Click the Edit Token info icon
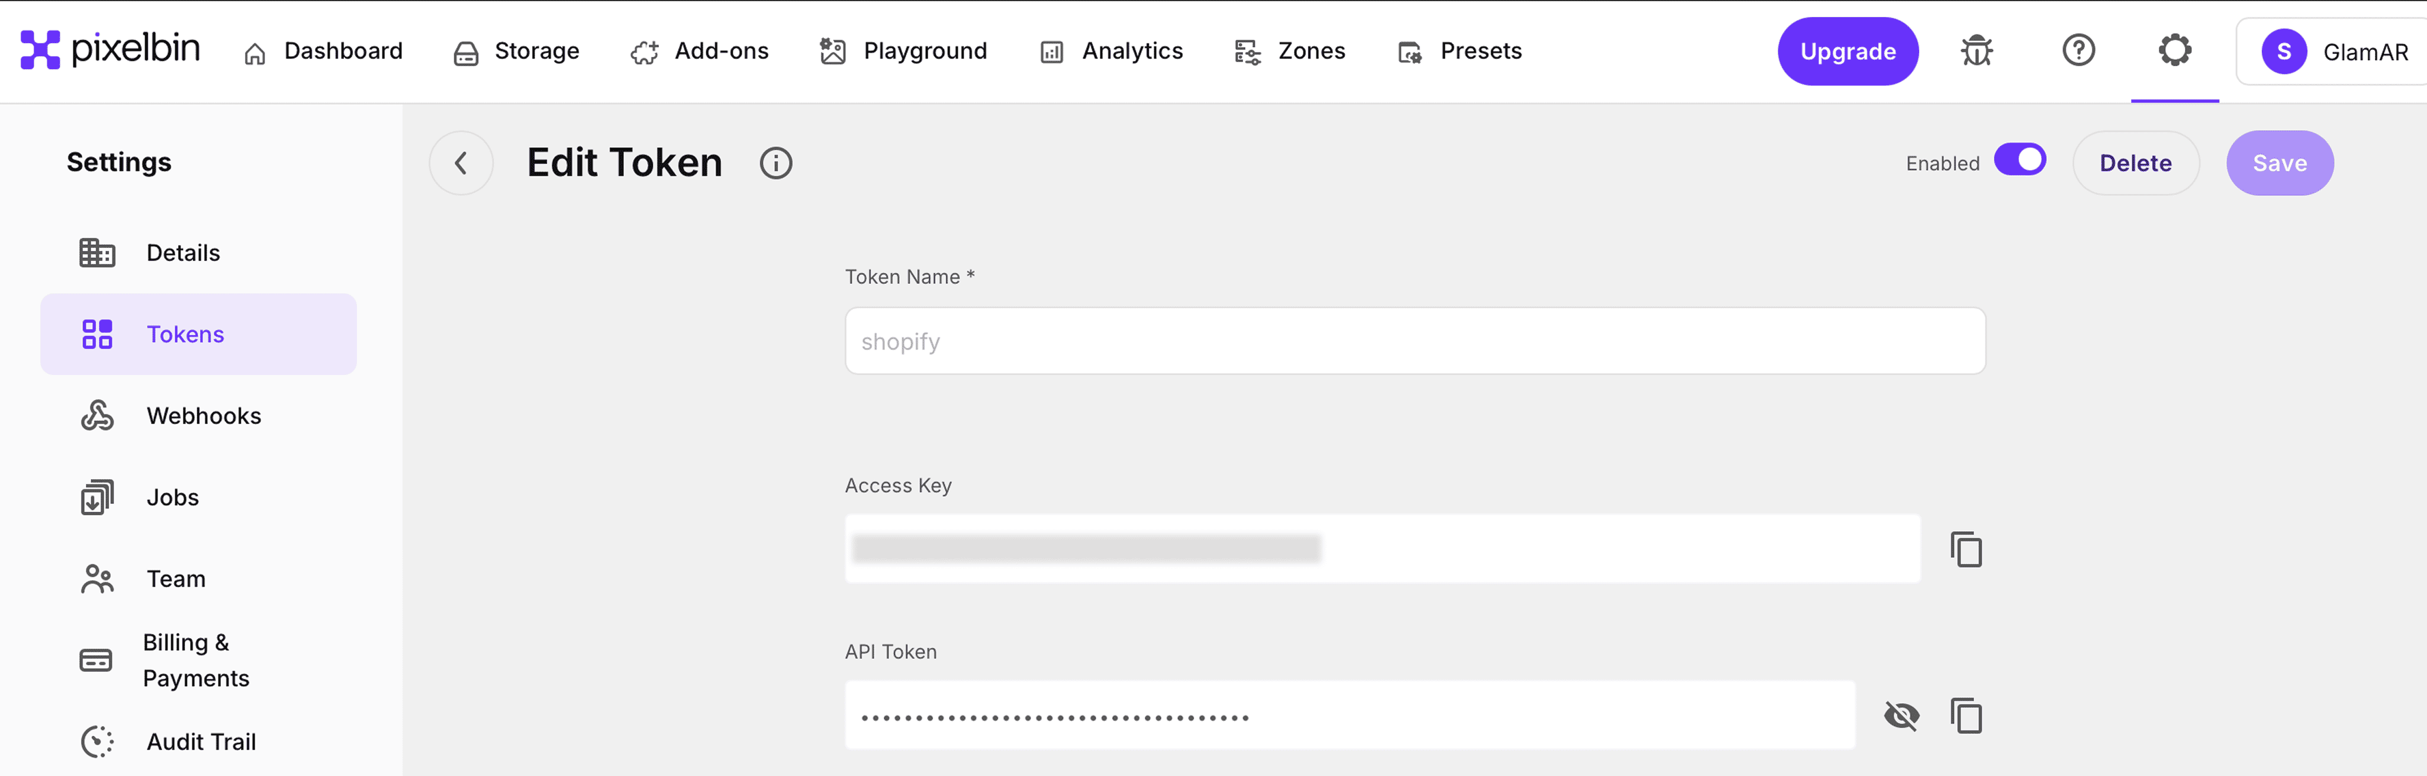The width and height of the screenshot is (2427, 776). (775, 163)
